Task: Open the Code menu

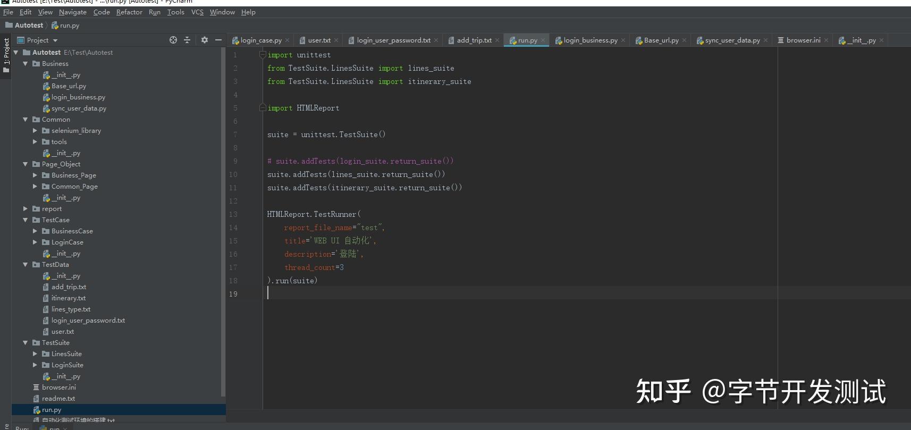Action: pyautogui.click(x=102, y=12)
